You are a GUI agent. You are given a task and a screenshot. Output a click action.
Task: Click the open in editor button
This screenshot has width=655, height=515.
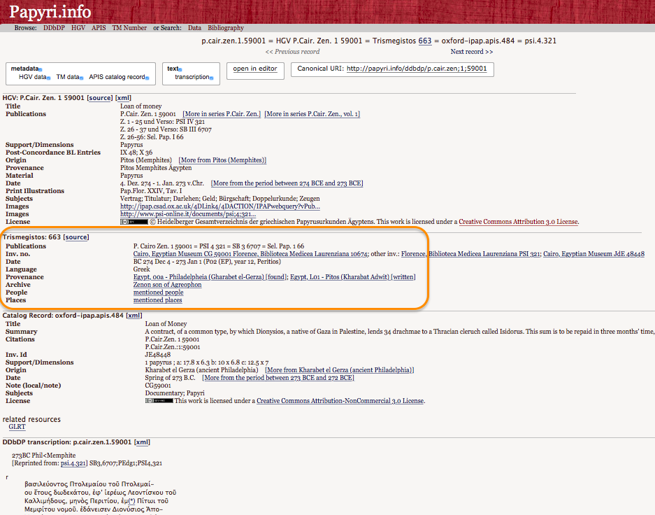click(x=255, y=70)
